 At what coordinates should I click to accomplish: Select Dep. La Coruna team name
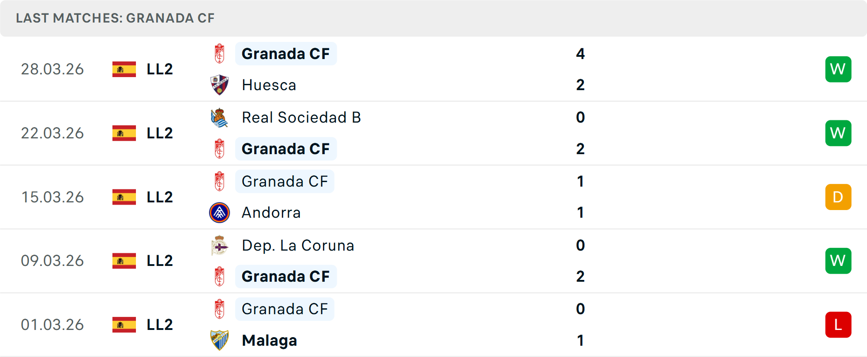(x=298, y=246)
